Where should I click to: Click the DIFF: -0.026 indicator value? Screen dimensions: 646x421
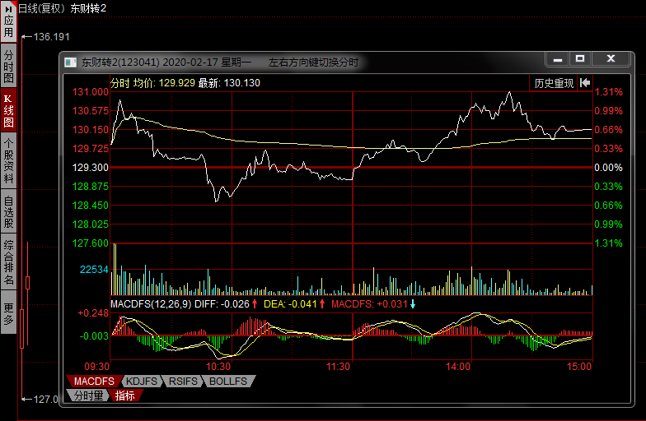(x=222, y=304)
